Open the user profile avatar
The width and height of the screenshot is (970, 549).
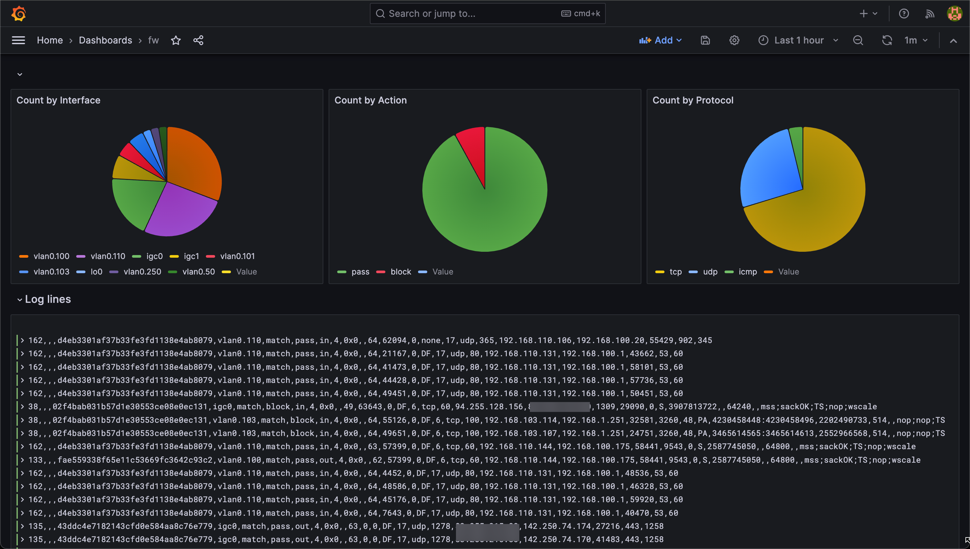954,14
